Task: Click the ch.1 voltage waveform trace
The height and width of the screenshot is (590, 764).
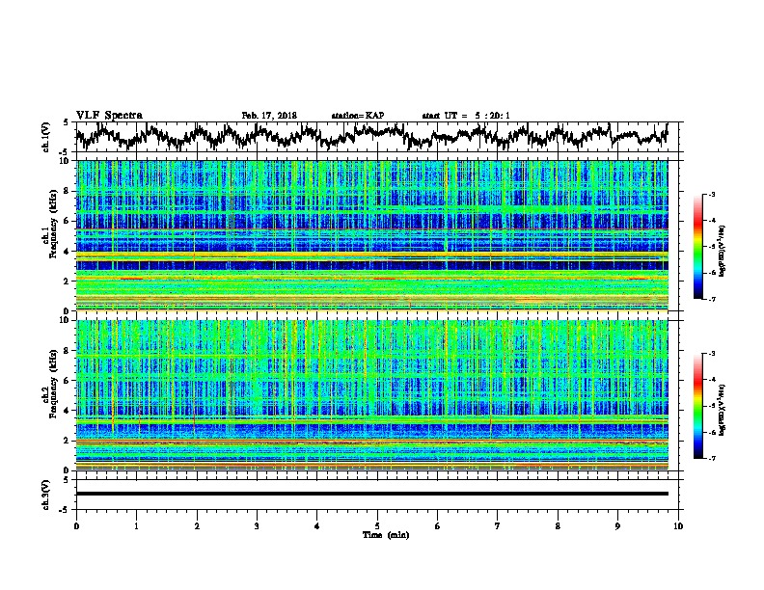Action: point(371,136)
